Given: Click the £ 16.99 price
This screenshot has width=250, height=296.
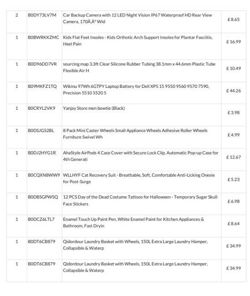Looking at the screenshot, I should pyautogui.click(x=234, y=42).
